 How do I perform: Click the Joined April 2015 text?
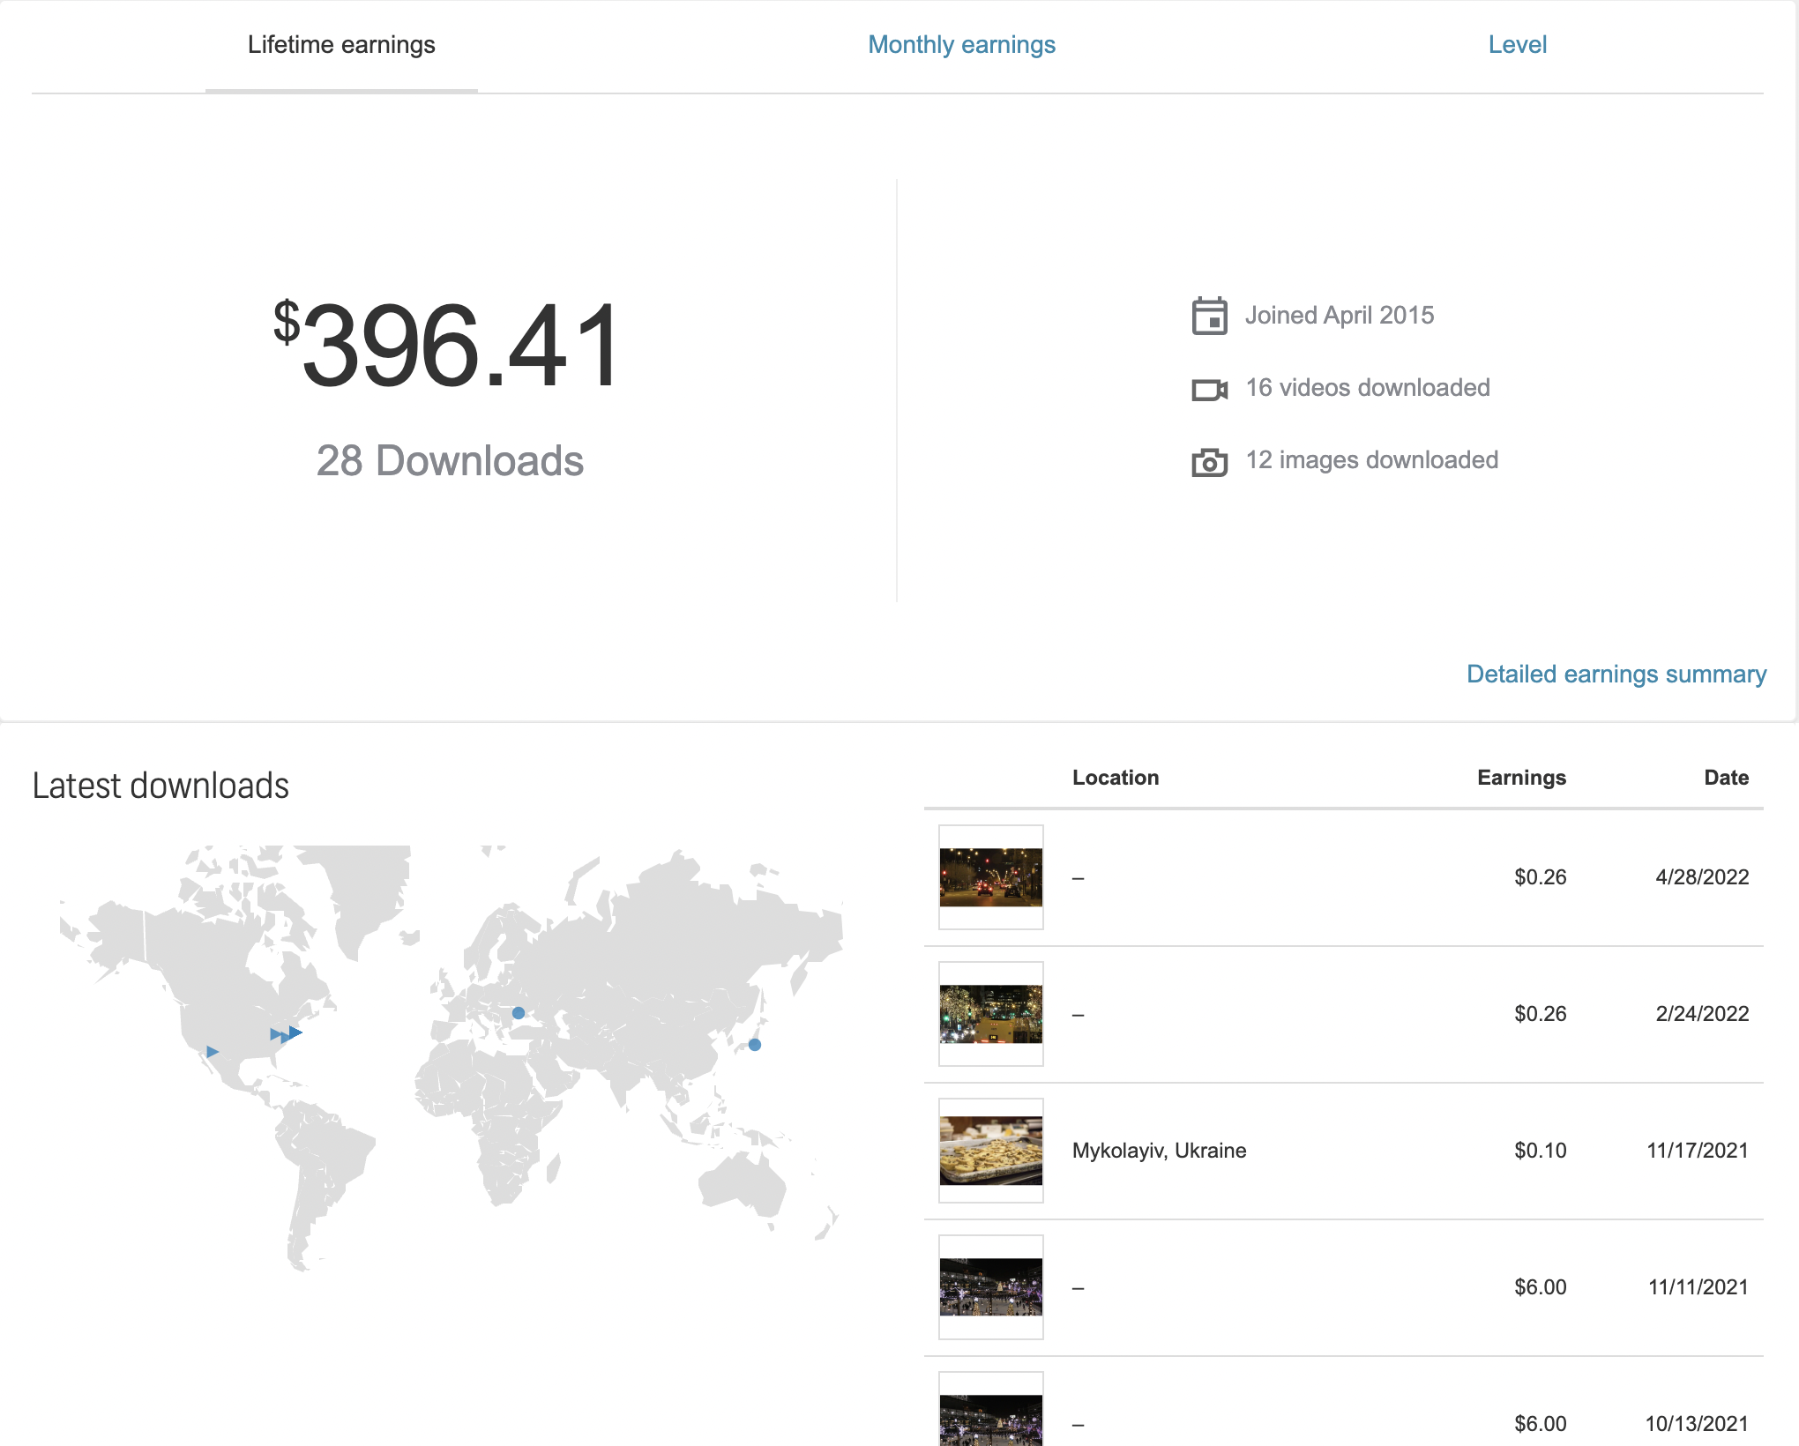pos(1340,316)
